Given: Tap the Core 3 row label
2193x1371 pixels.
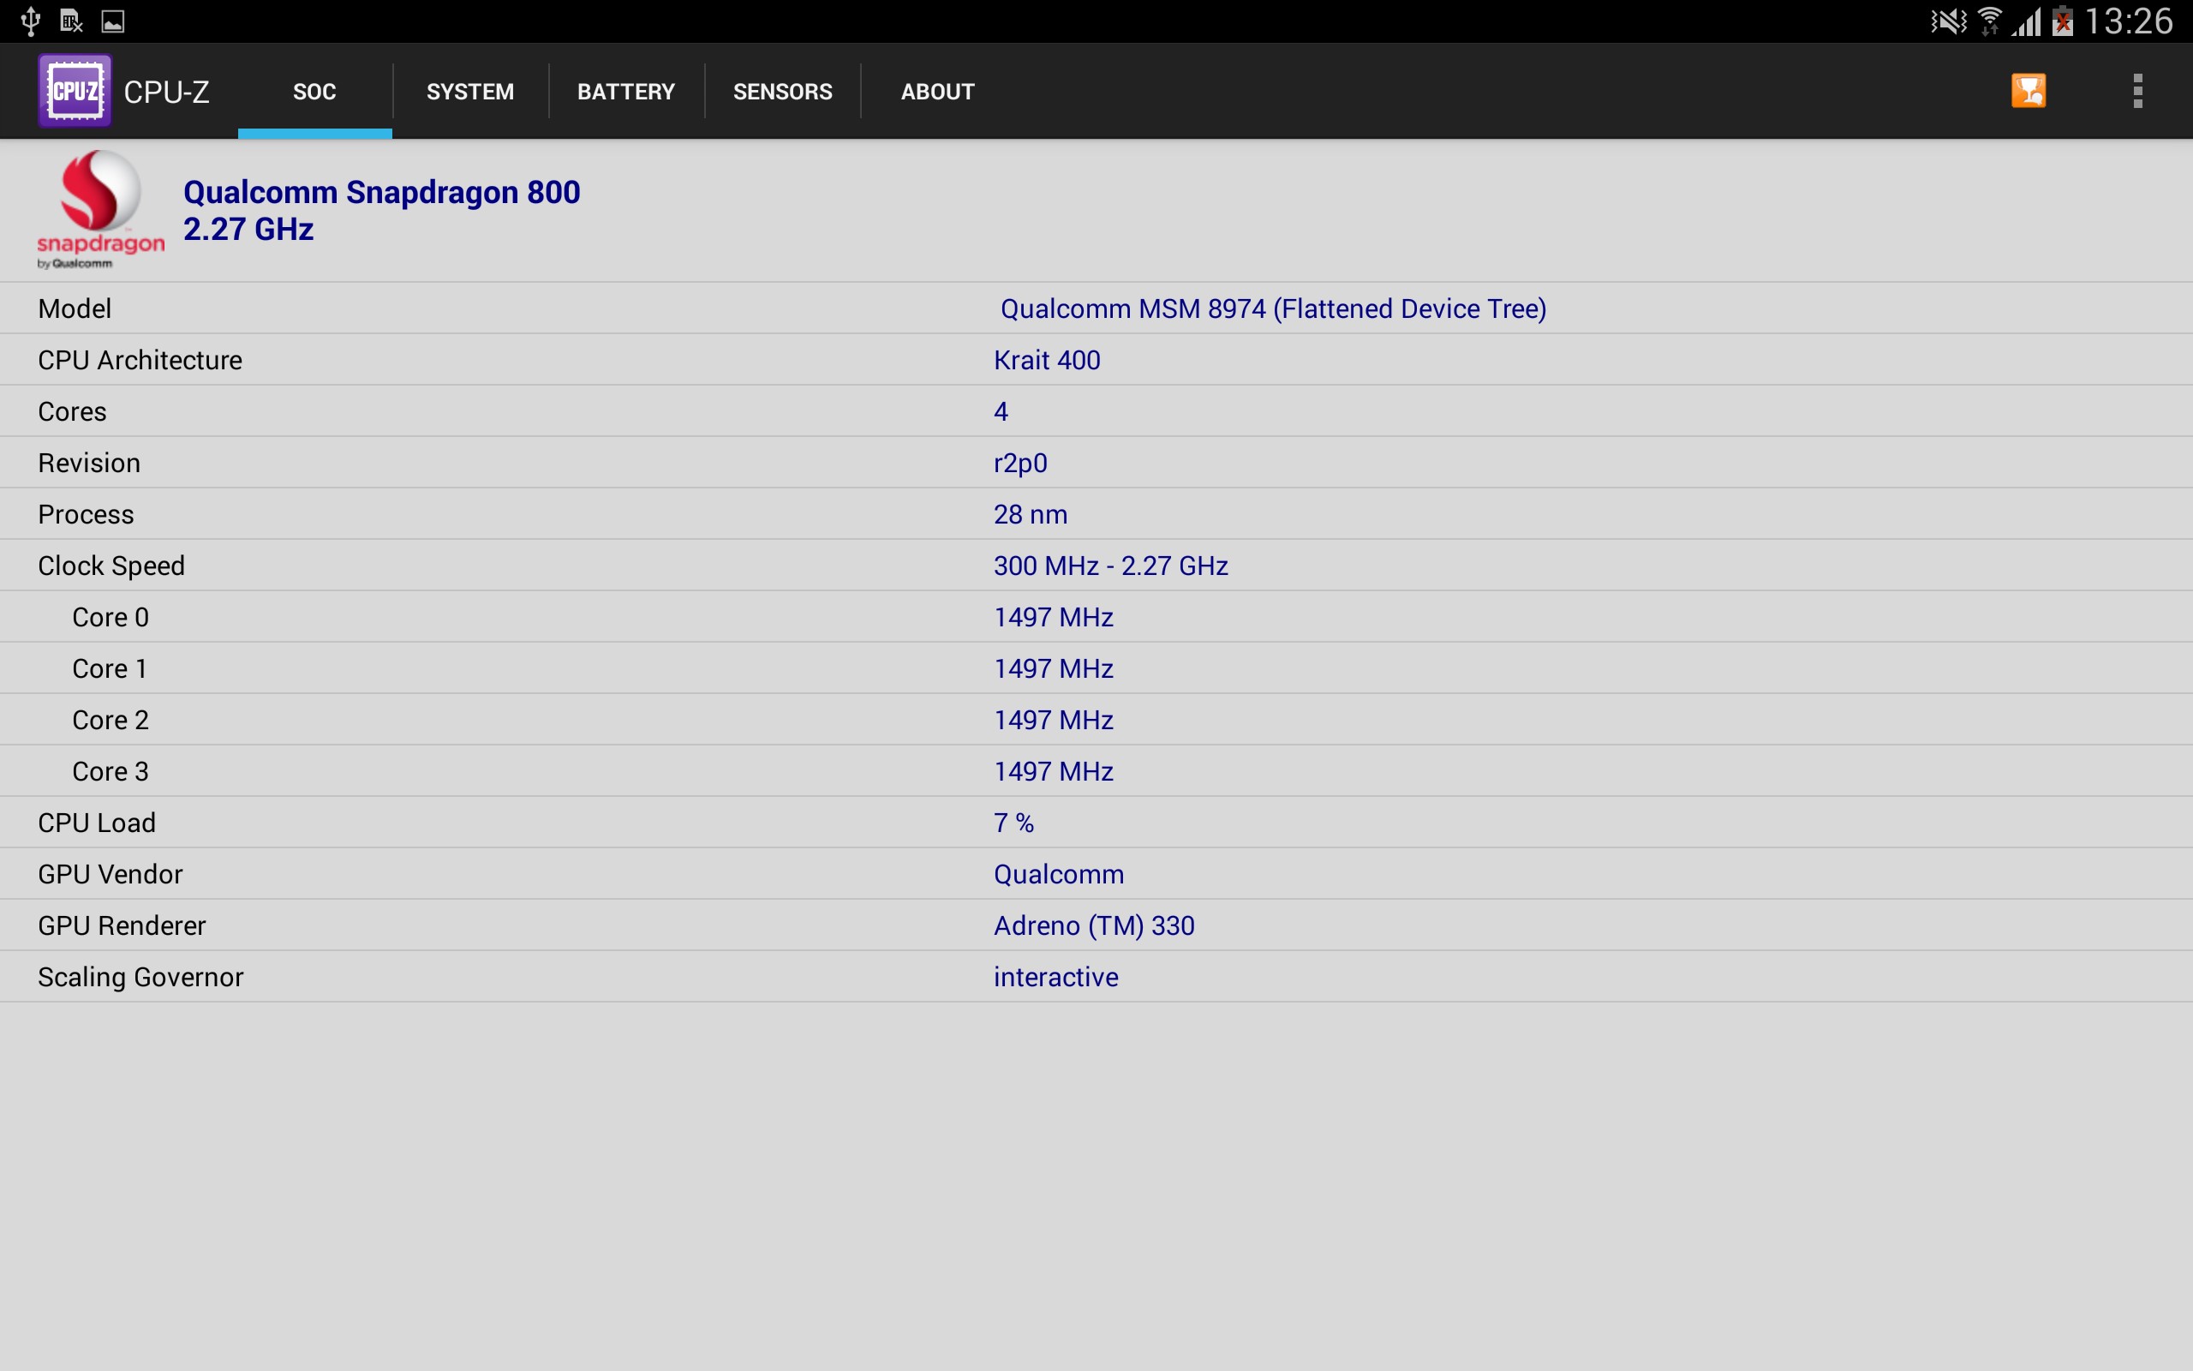Looking at the screenshot, I should click(x=111, y=772).
